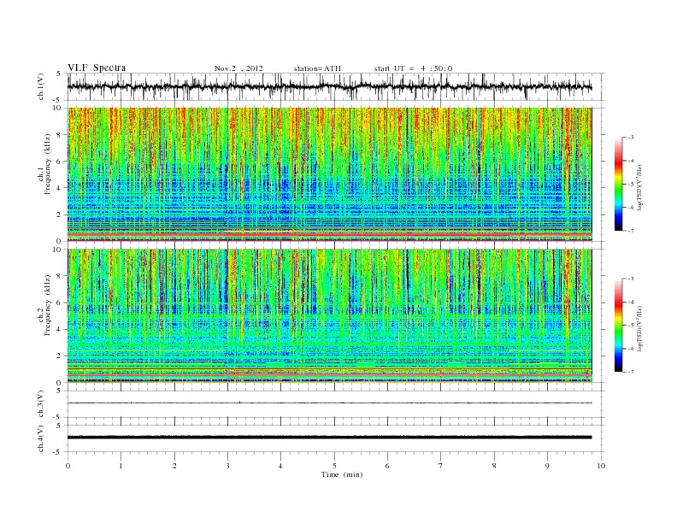
Task: Click the ch.2 spectrogram "4" kHz tick label
Action: (59, 330)
